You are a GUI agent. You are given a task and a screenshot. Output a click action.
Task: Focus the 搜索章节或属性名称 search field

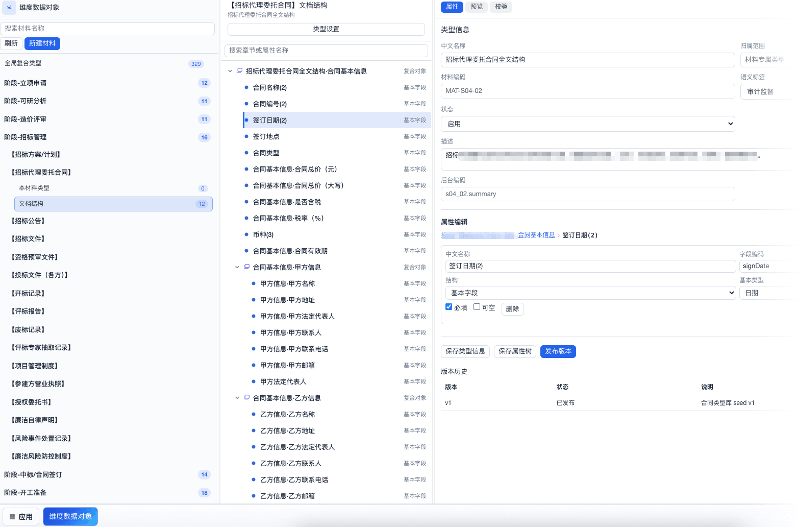point(326,51)
